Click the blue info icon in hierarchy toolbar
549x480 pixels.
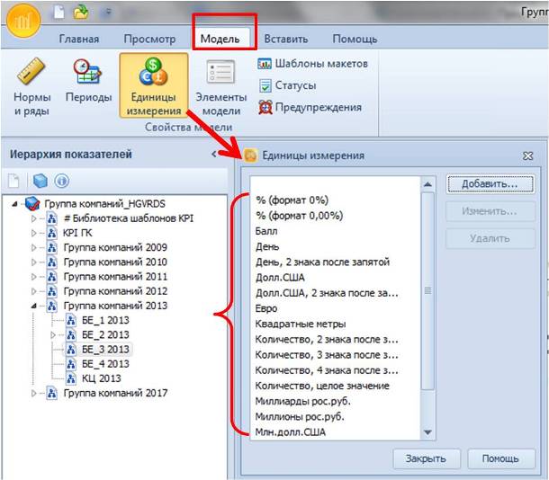coord(62,181)
